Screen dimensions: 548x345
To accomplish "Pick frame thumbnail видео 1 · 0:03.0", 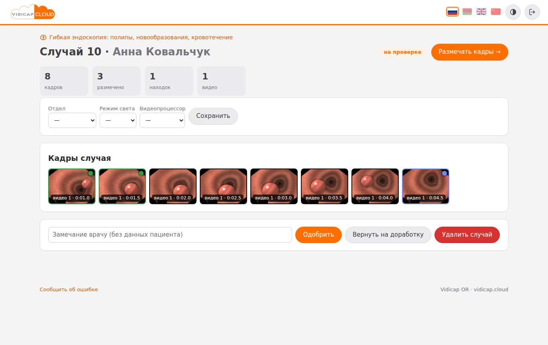I will pos(274,186).
